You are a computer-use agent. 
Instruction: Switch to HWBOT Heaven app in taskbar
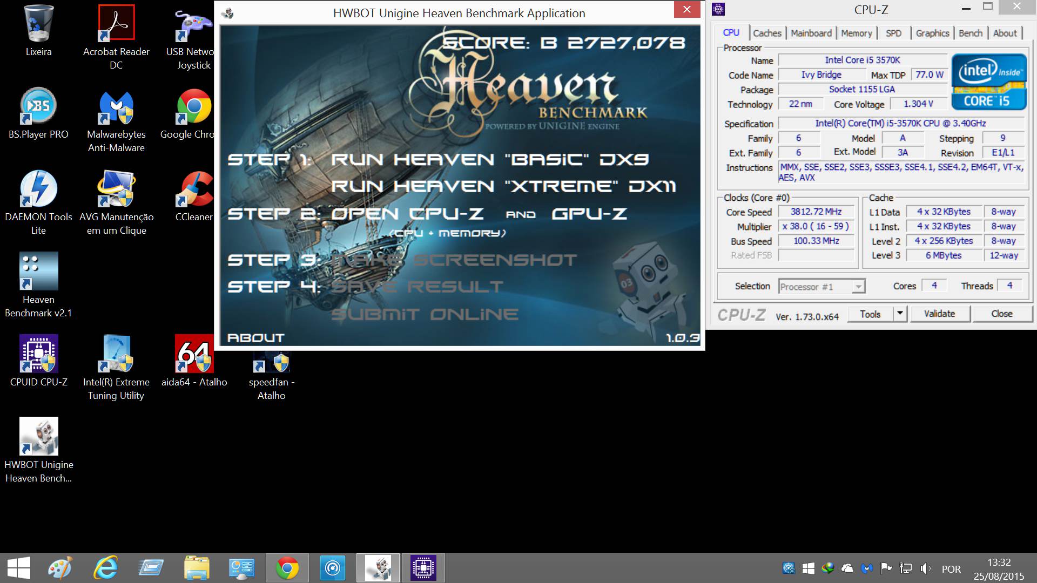click(x=378, y=568)
